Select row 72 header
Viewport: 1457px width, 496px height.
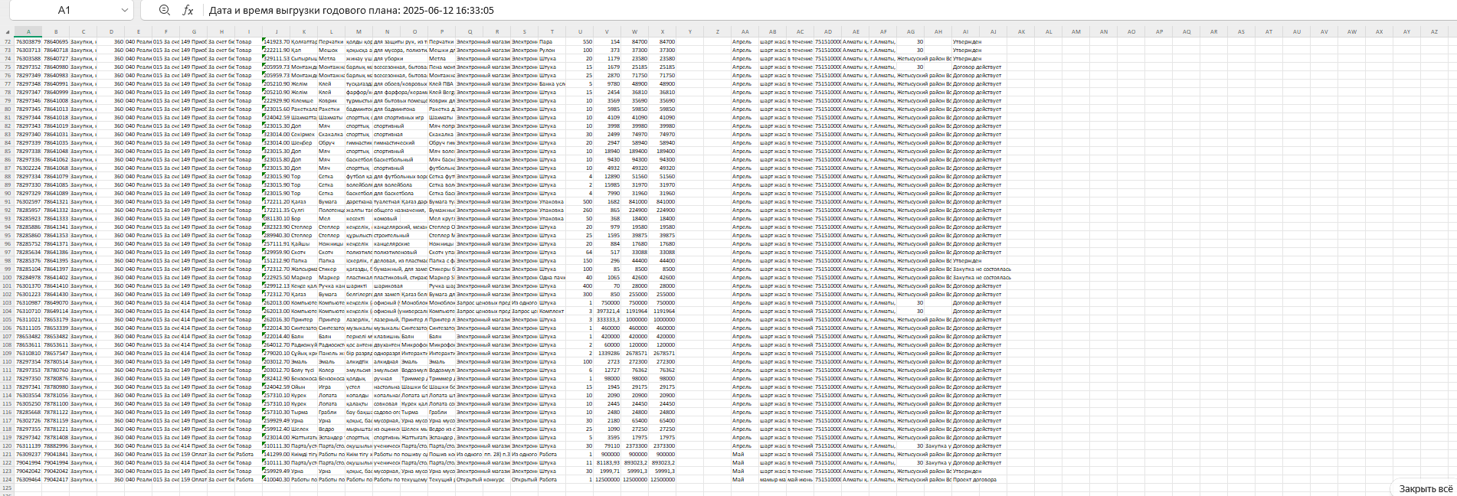click(x=7, y=42)
